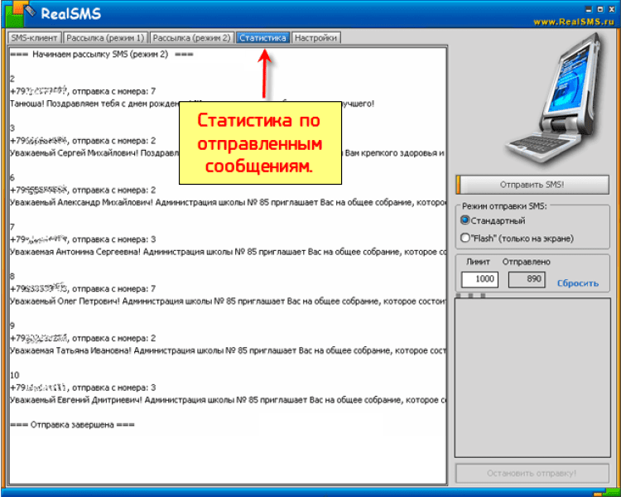The image size is (621, 497).
Task: Click the entry number 10 line
Action: 15,375
